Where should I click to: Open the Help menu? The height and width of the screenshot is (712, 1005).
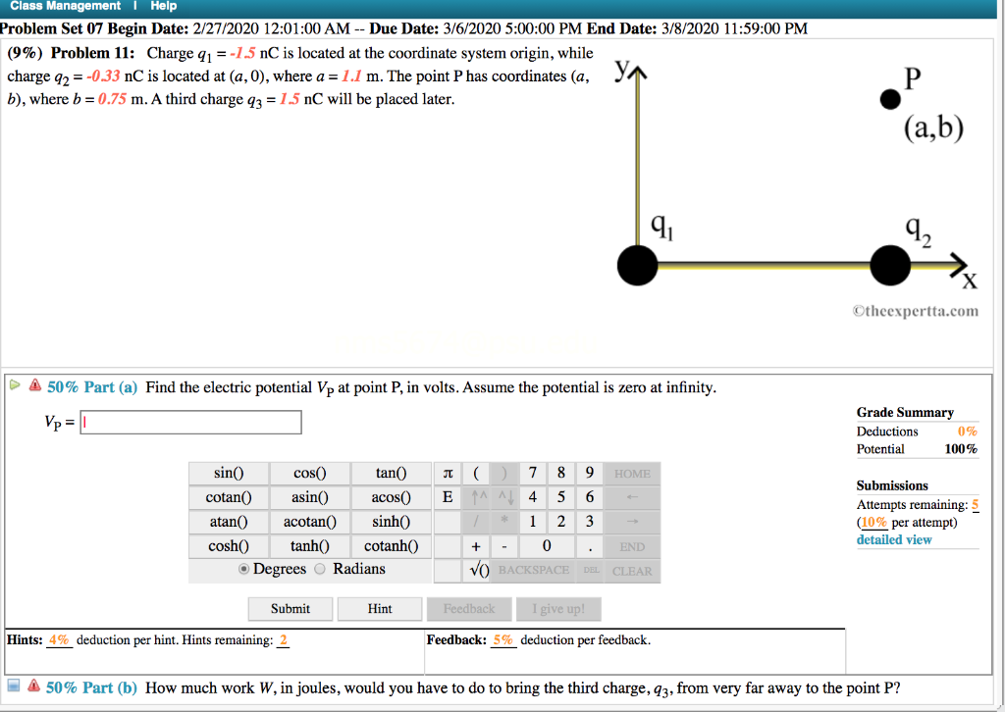[x=163, y=6]
